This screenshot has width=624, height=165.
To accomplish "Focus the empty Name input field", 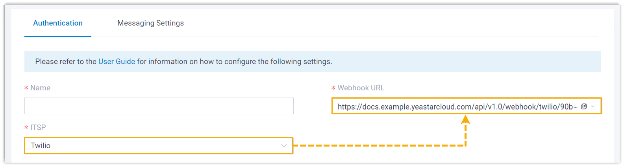I will click(x=159, y=106).
